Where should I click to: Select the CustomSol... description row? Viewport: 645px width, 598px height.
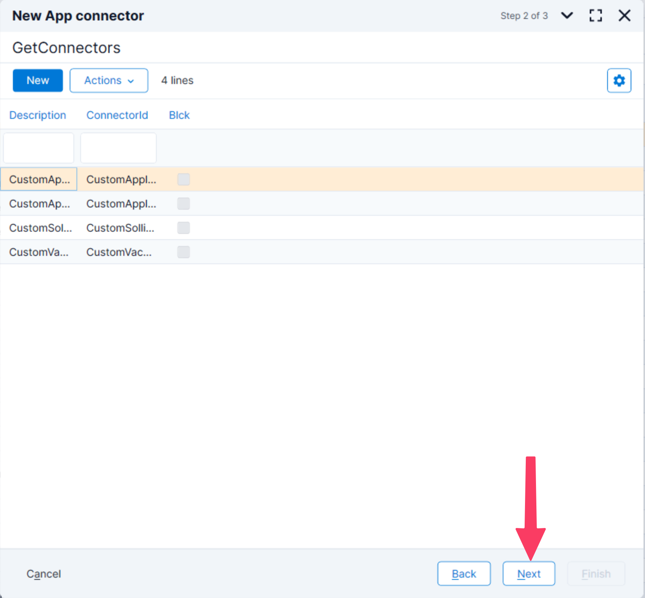(40, 228)
